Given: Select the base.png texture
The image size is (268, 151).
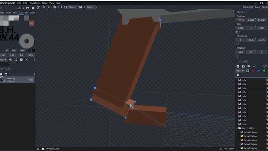Looking at the screenshot, I should [17, 80].
